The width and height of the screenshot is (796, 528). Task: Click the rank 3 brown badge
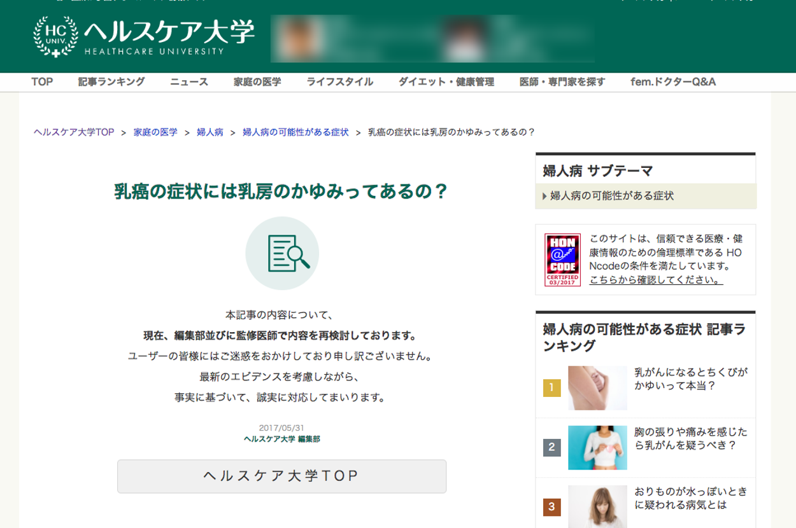pyautogui.click(x=551, y=507)
